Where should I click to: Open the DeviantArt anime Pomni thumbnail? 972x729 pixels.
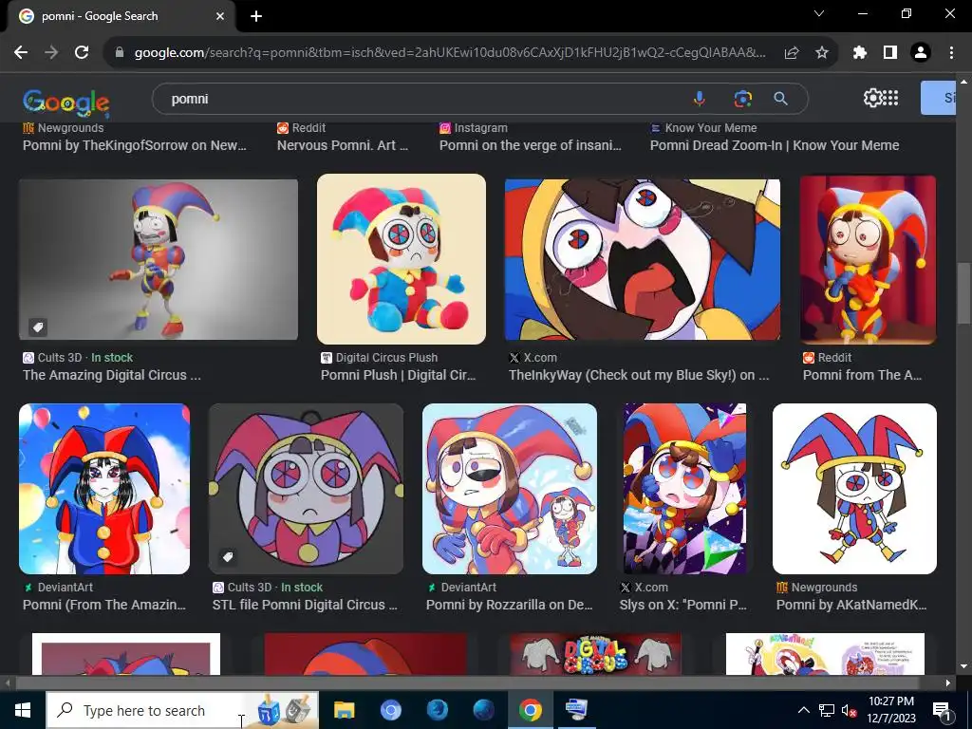[104, 489]
